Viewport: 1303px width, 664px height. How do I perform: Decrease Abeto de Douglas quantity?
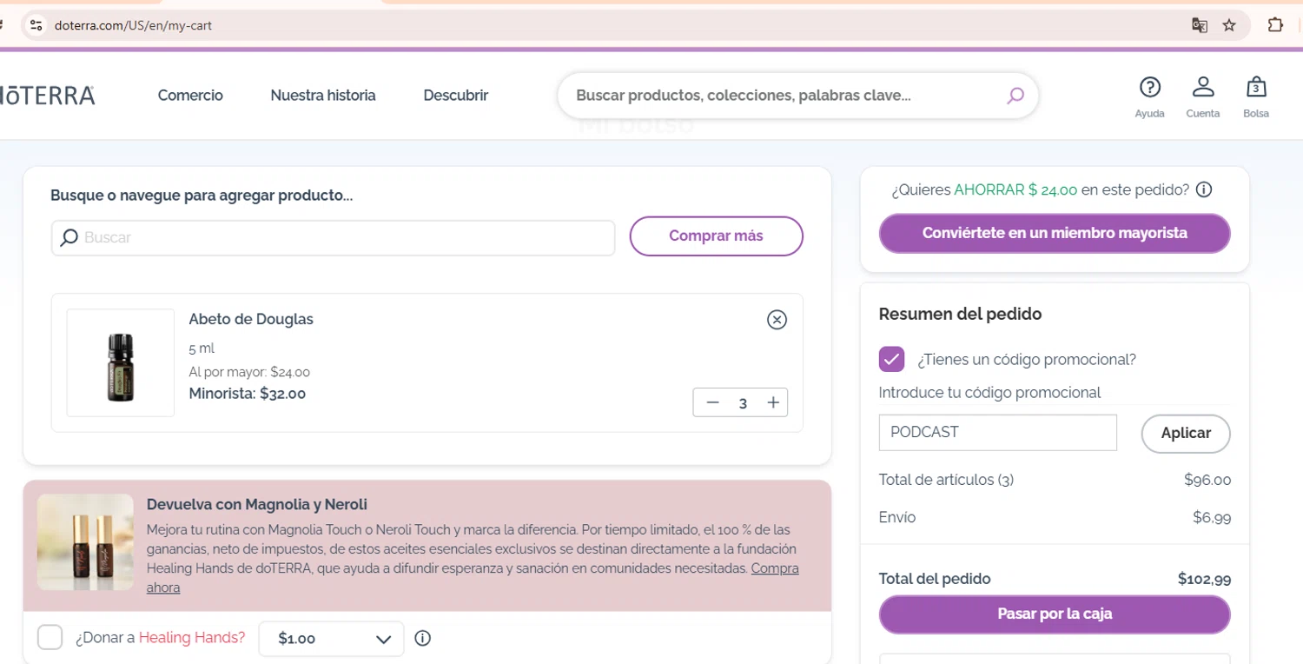[x=713, y=402]
